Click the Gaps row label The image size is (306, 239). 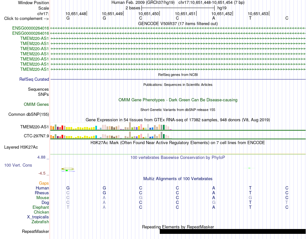pyautogui.click(x=44, y=183)
